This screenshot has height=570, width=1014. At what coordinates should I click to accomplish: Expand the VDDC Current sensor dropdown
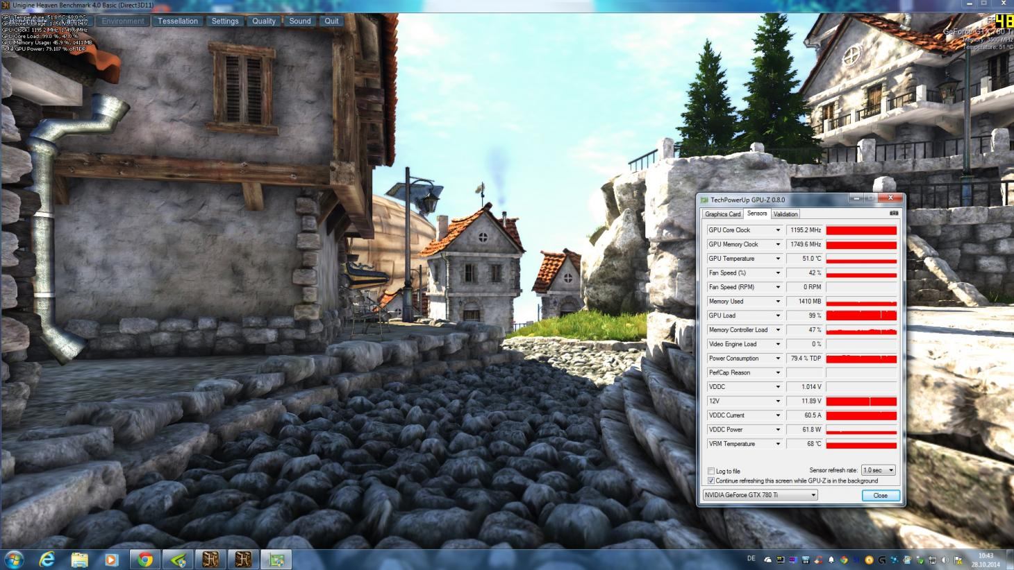tap(778, 415)
